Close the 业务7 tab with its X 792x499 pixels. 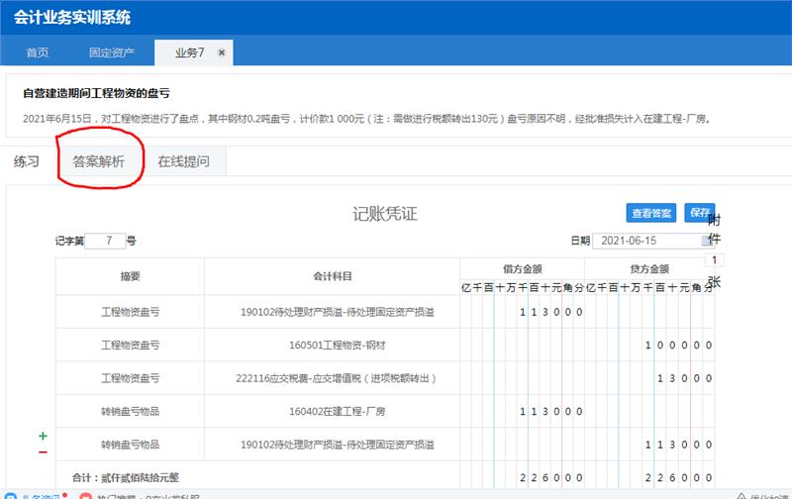222,52
